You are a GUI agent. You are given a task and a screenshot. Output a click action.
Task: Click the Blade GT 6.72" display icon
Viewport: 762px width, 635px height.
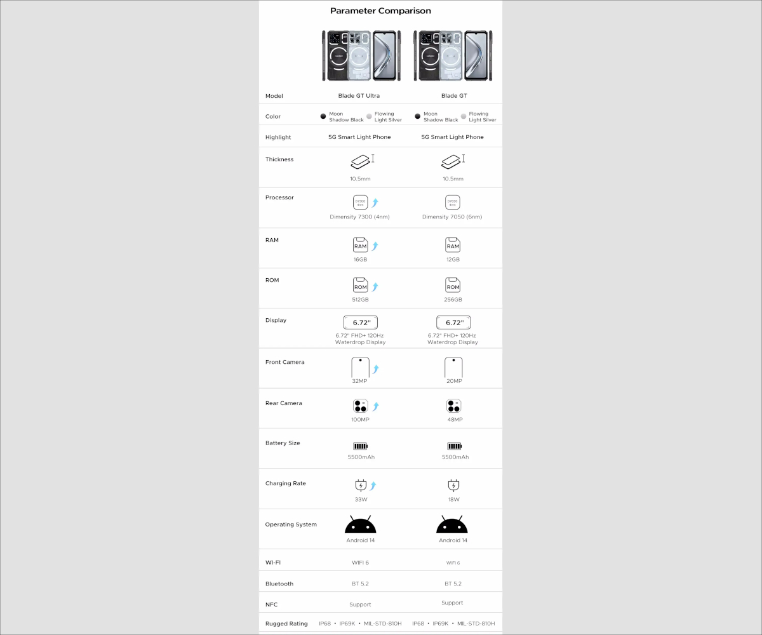453,323
